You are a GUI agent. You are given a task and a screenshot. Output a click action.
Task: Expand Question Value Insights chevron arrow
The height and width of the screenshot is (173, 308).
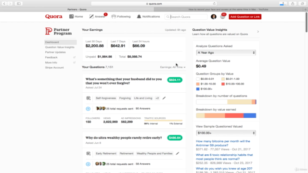(x=258, y=32)
